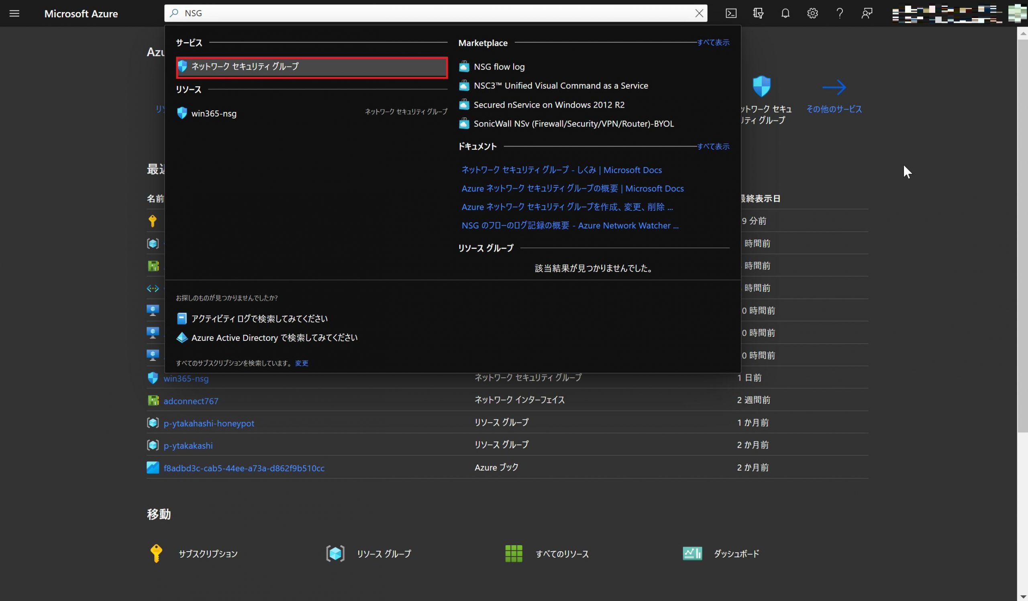Select ネットワーク セキュリティ グループ service result
This screenshot has width=1028, height=601.
click(x=312, y=67)
